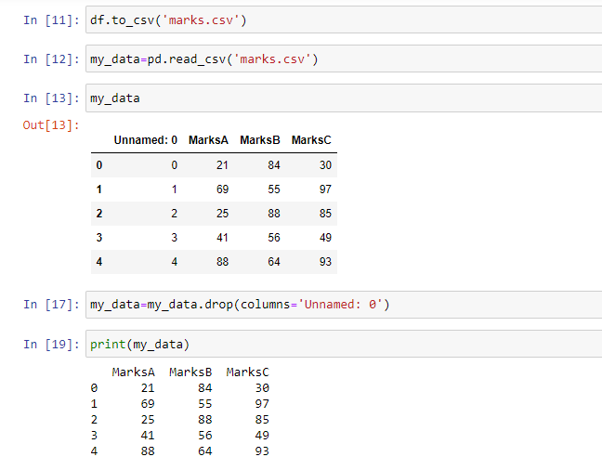The height and width of the screenshot is (470, 602).
Task: Click the MarksB value 84 in the Out[13] table
Action: (x=274, y=165)
